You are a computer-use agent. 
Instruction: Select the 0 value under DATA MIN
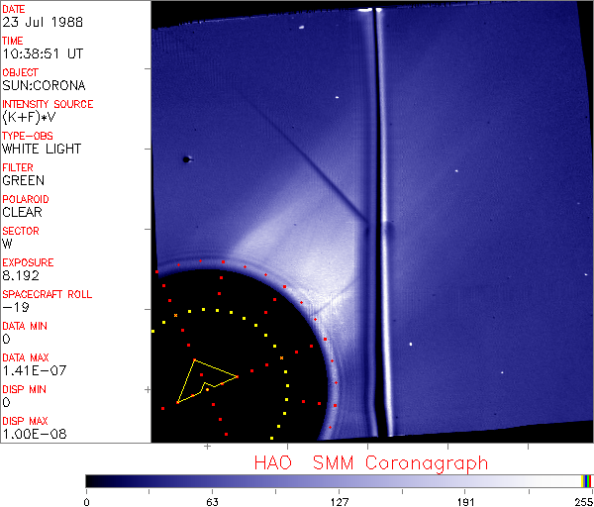(x=7, y=339)
